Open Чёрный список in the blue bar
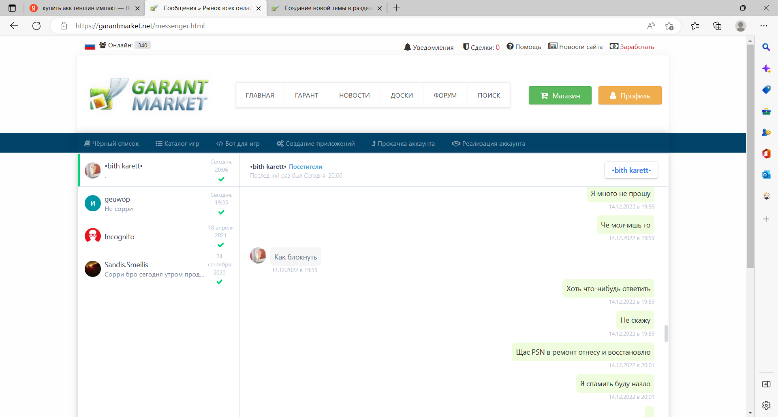Screen dimensions: 778x417 pyautogui.click(x=111, y=143)
